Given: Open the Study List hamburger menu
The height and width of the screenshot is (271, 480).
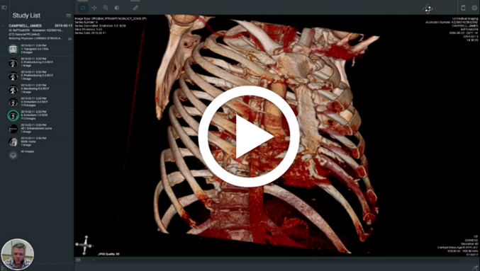Looking at the screenshot, I should click(68, 16).
